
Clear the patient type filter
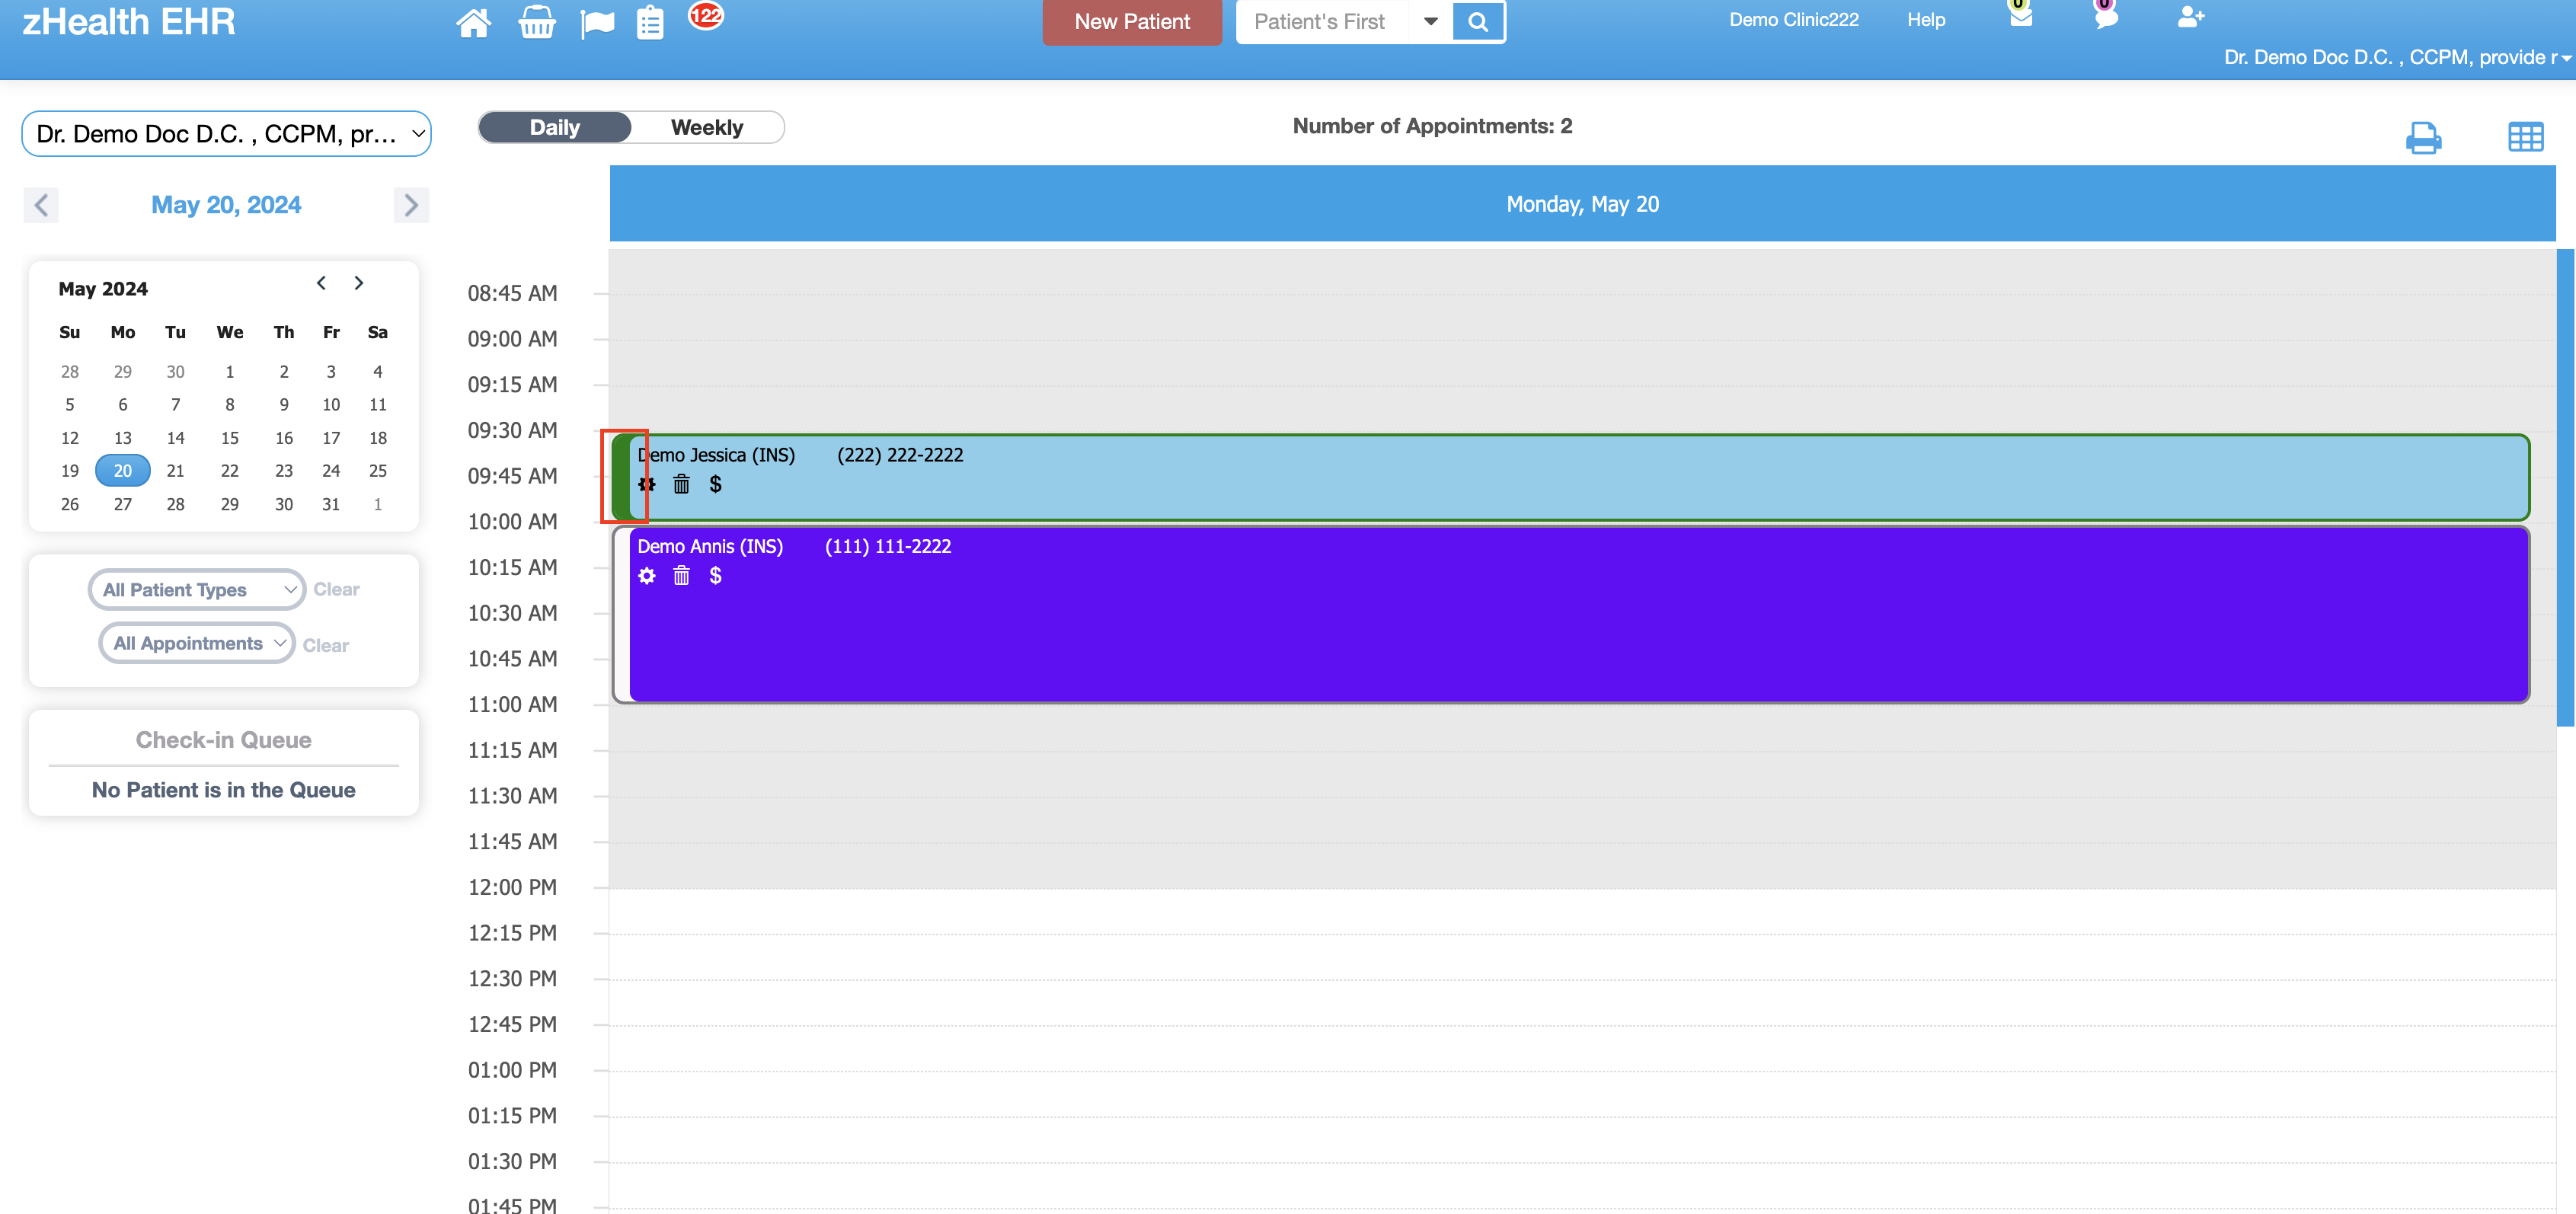[x=336, y=590]
